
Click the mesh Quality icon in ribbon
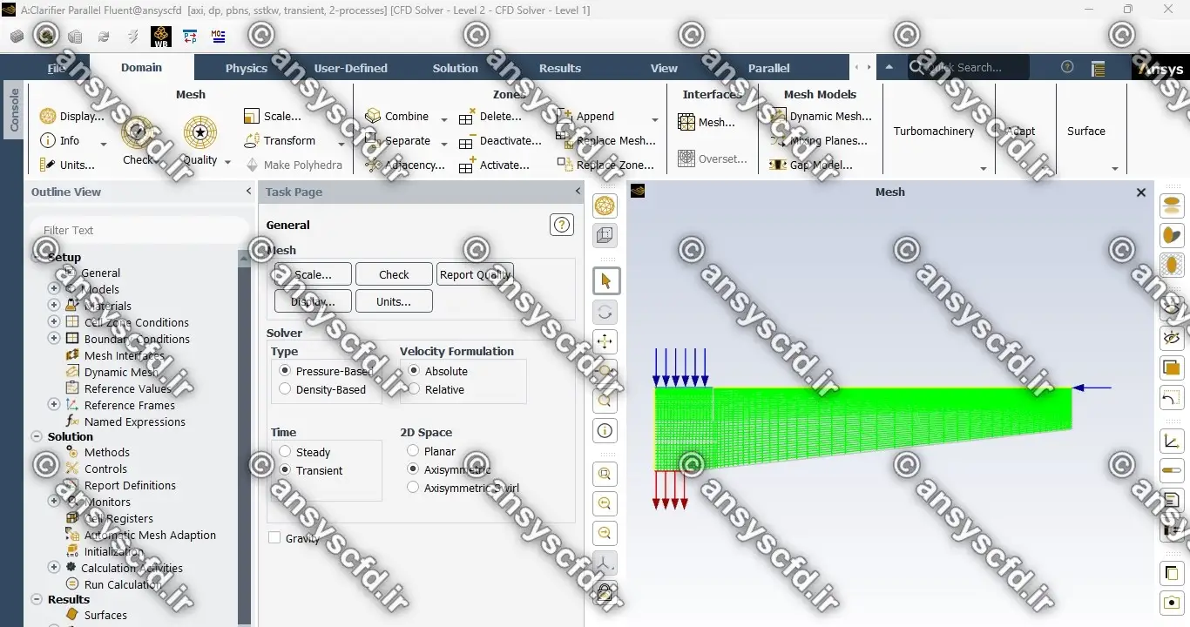(x=200, y=132)
